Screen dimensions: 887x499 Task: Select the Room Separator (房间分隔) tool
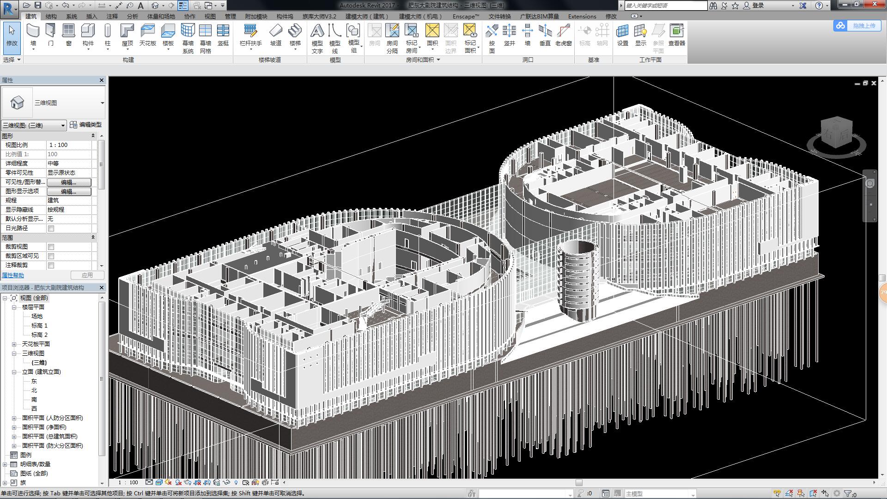pyautogui.click(x=392, y=39)
